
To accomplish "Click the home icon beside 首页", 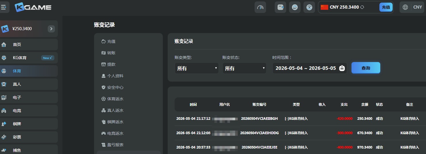I will [x=4, y=45].
